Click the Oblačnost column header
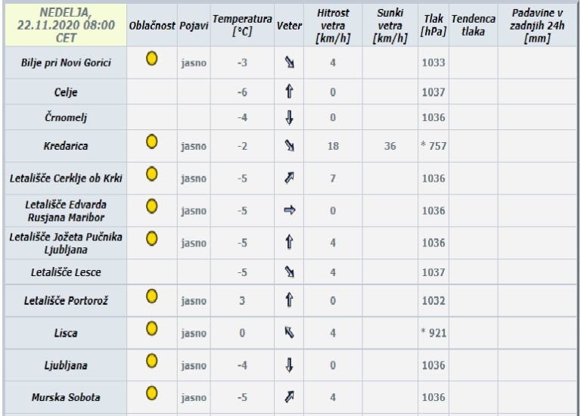Screen dimensions: 581x416 point(152,26)
